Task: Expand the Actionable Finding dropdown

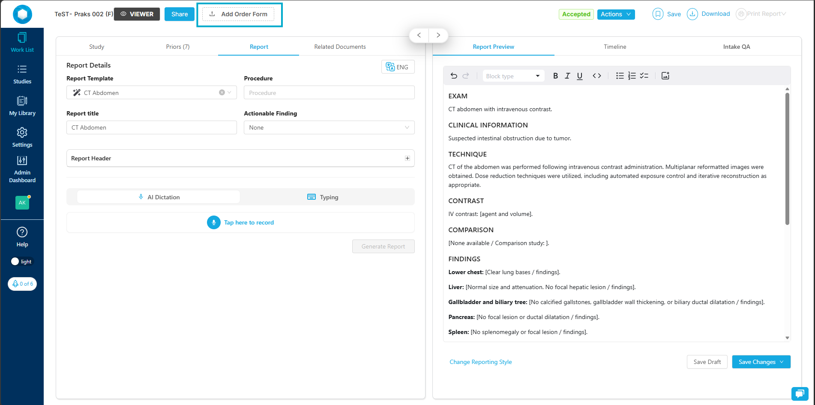Action: (x=329, y=127)
